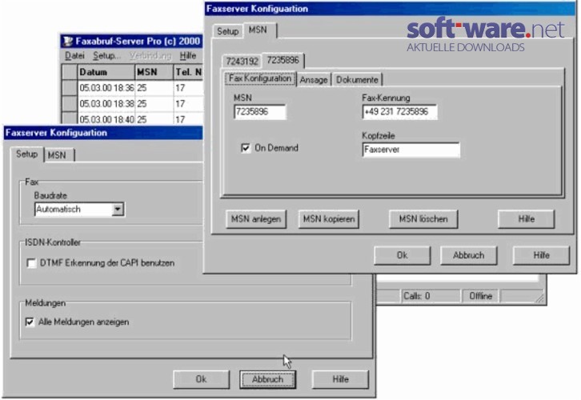Select MSN tab in the upper-right dialog
The image size is (581, 400).
pos(258,30)
